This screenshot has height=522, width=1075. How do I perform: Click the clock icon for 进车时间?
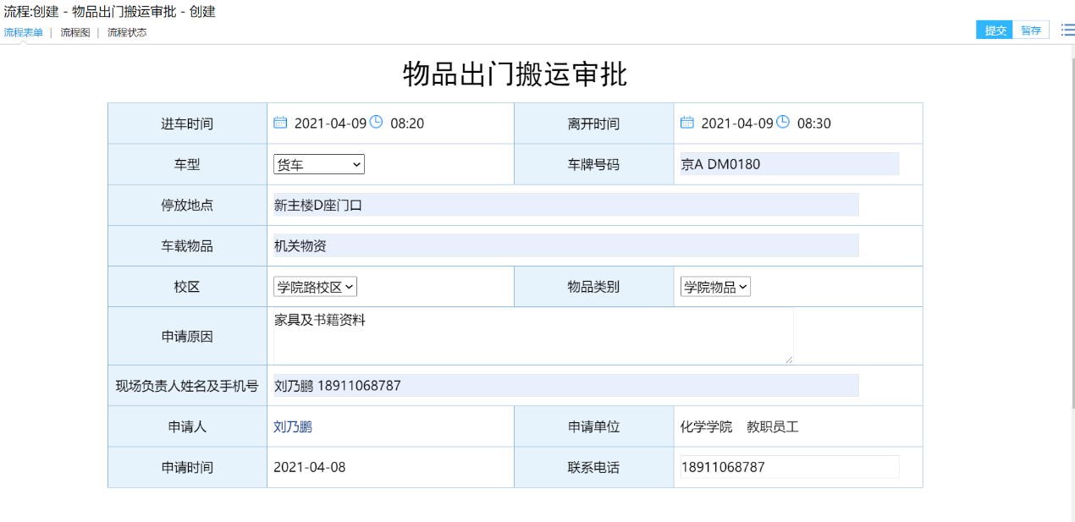pyautogui.click(x=377, y=122)
